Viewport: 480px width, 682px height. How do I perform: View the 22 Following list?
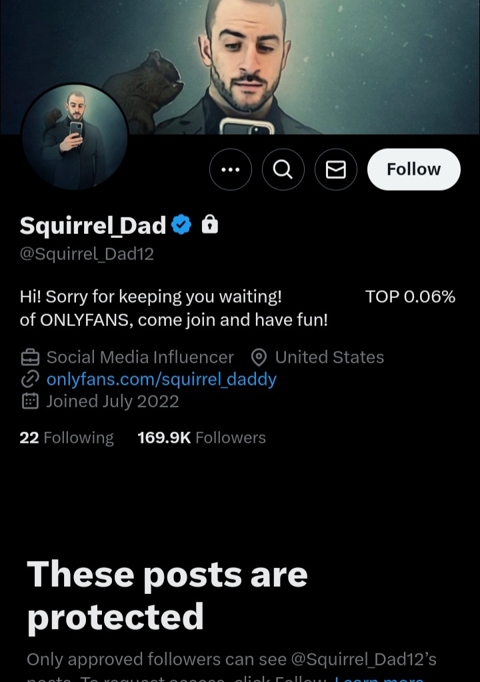pos(67,437)
